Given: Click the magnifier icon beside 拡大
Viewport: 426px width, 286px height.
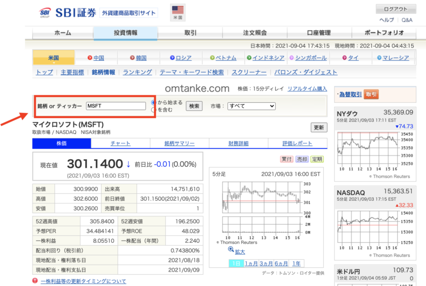Looking at the screenshot, I should pyautogui.click(x=231, y=249).
